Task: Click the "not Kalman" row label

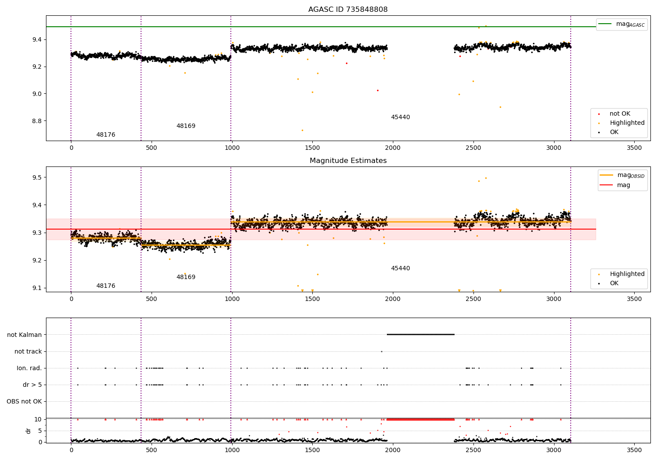Action: click(x=25, y=335)
